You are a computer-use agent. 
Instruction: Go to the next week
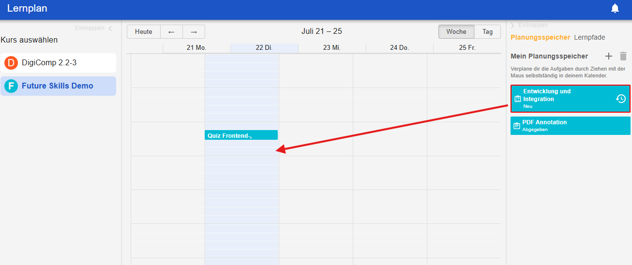[x=194, y=32]
